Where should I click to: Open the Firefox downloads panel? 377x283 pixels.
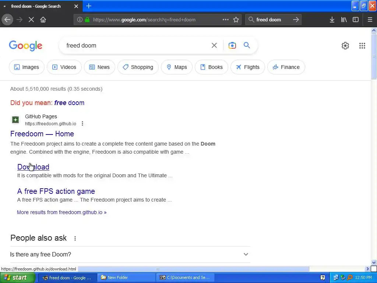tap(332, 20)
